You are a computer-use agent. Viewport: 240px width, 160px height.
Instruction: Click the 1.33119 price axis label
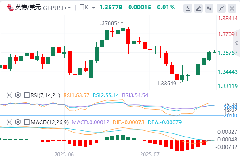228,86
